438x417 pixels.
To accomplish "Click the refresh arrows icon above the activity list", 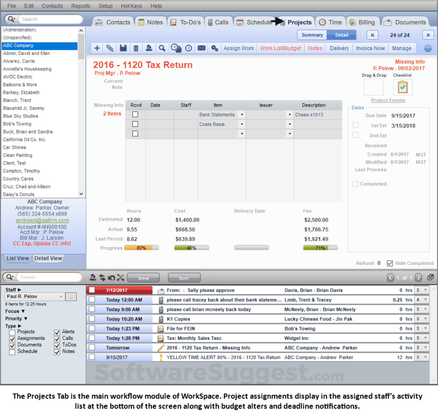I will click(x=102, y=277).
